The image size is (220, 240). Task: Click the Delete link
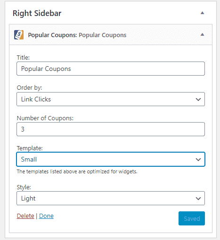click(x=25, y=216)
